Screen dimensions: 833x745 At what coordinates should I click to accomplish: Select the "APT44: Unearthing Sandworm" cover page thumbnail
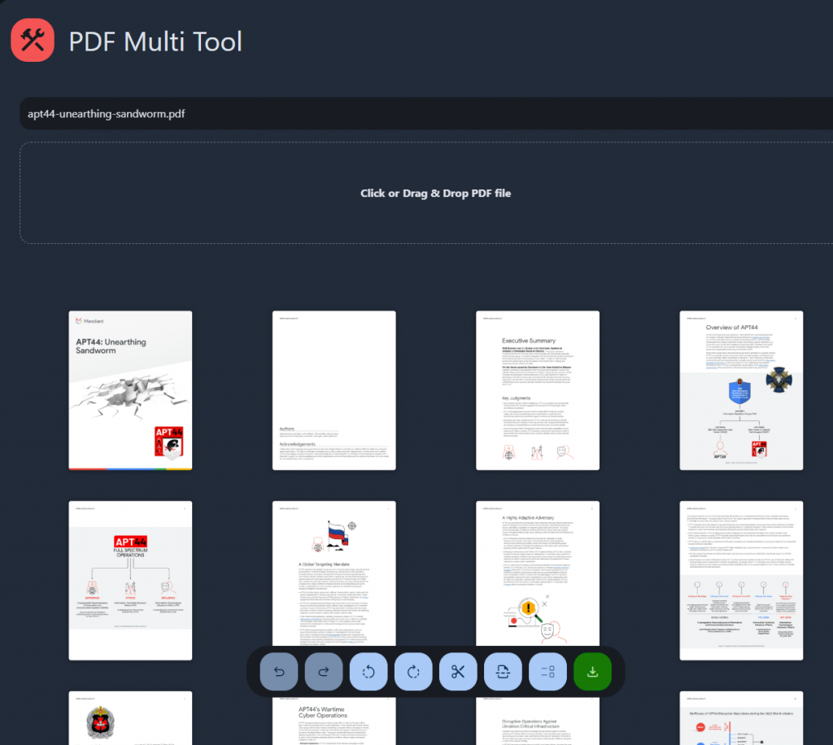coord(130,390)
